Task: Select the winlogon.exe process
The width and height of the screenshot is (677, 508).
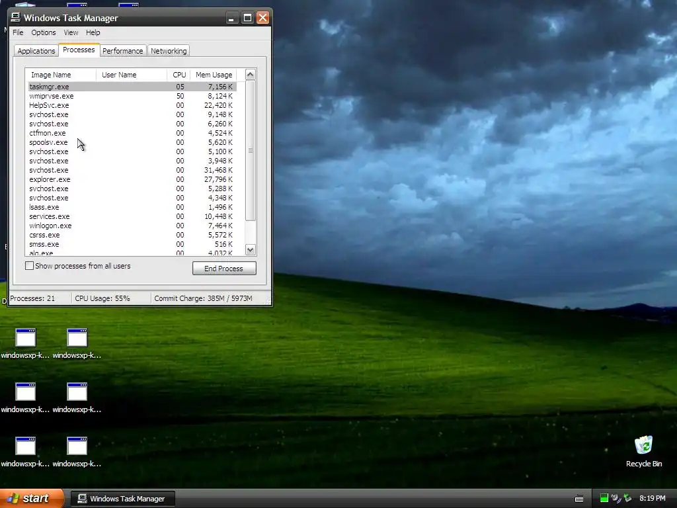Action: [x=132, y=226]
